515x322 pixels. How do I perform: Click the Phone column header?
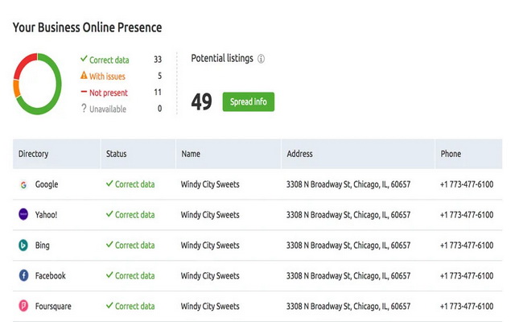coord(451,154)
